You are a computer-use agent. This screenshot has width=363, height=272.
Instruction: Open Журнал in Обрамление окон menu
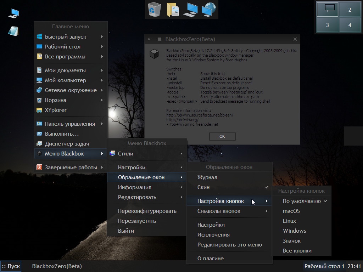coord(229,177)
